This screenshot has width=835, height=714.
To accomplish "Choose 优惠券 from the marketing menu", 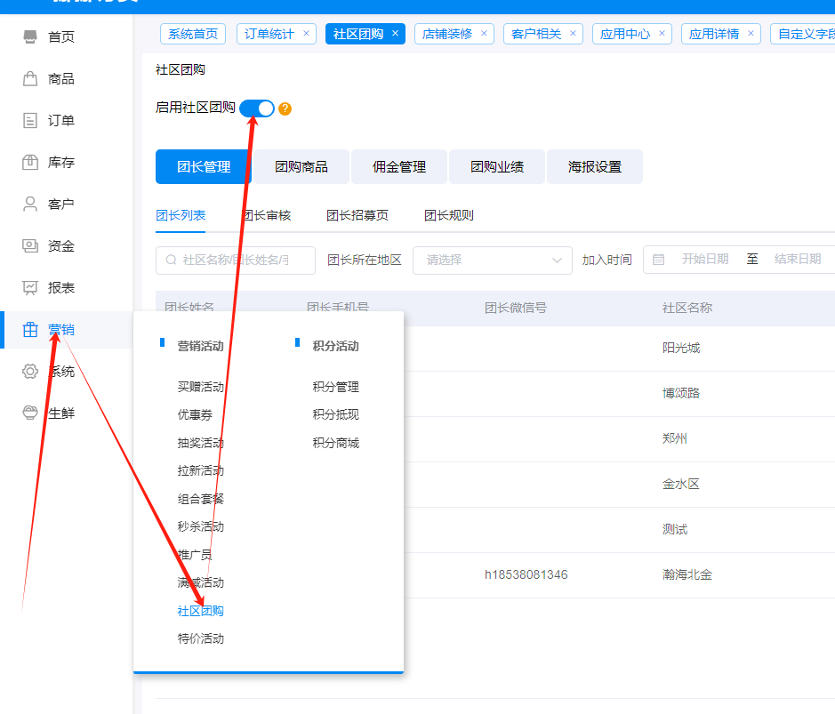I will (x=195, y=414).
